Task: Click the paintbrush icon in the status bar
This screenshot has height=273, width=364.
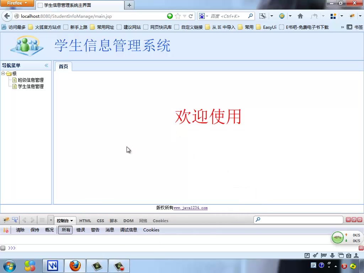Action: (315, 255)
